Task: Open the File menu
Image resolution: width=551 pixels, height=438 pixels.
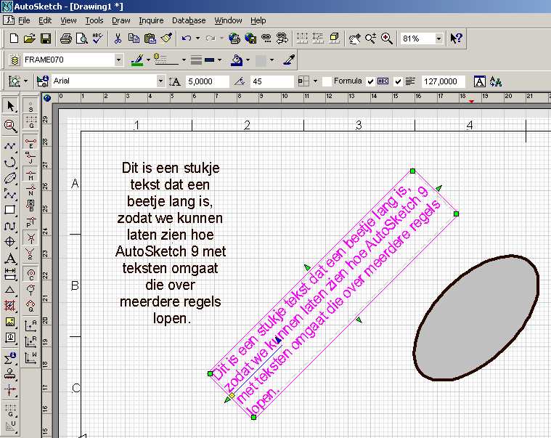Action: pos(24,21)
